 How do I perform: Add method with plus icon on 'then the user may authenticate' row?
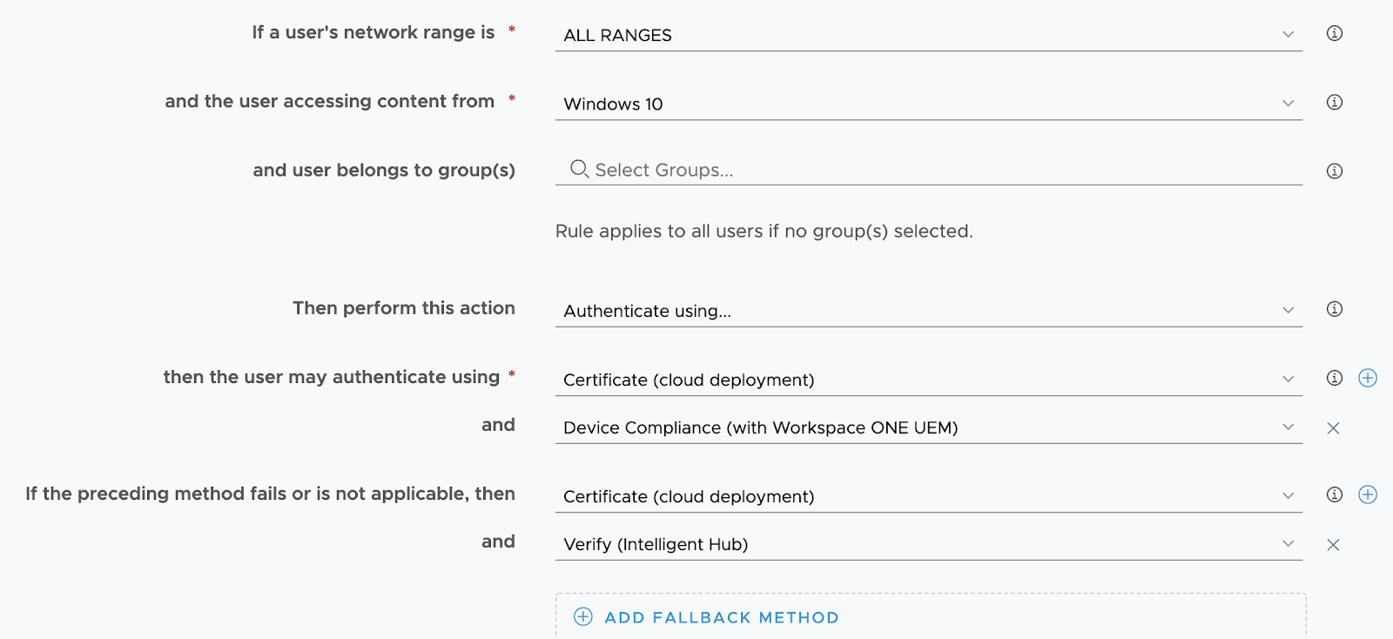coord(1368,378)
